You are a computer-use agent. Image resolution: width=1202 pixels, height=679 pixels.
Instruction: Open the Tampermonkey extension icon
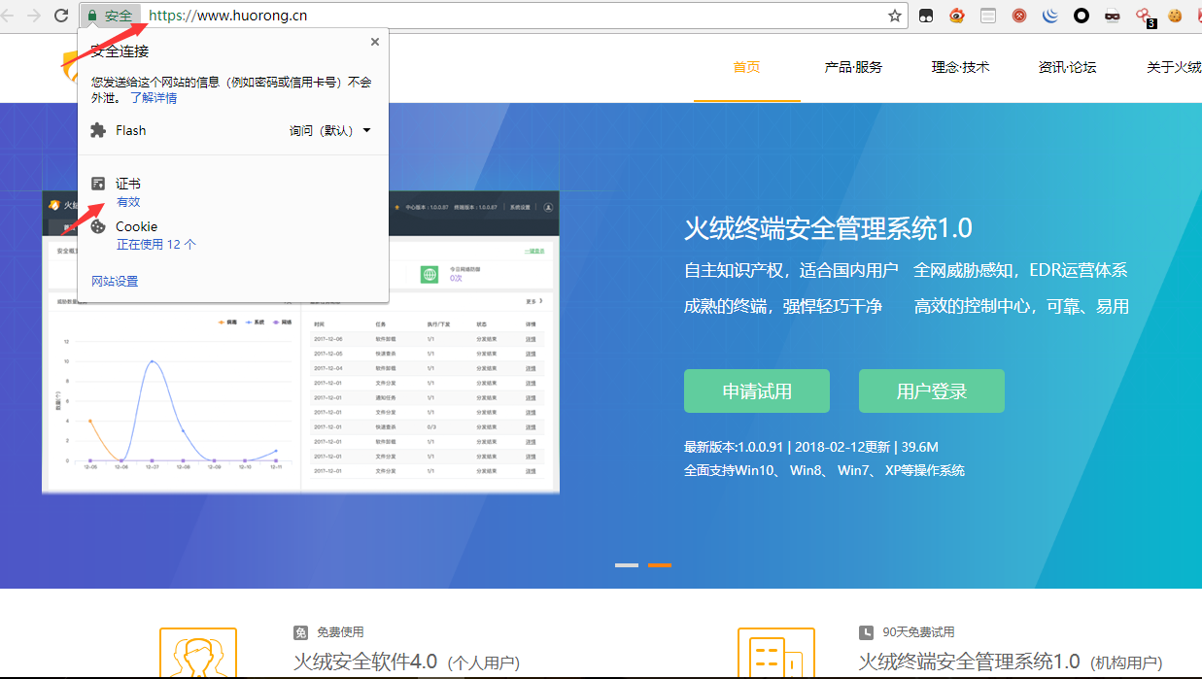tap(927, 16)
